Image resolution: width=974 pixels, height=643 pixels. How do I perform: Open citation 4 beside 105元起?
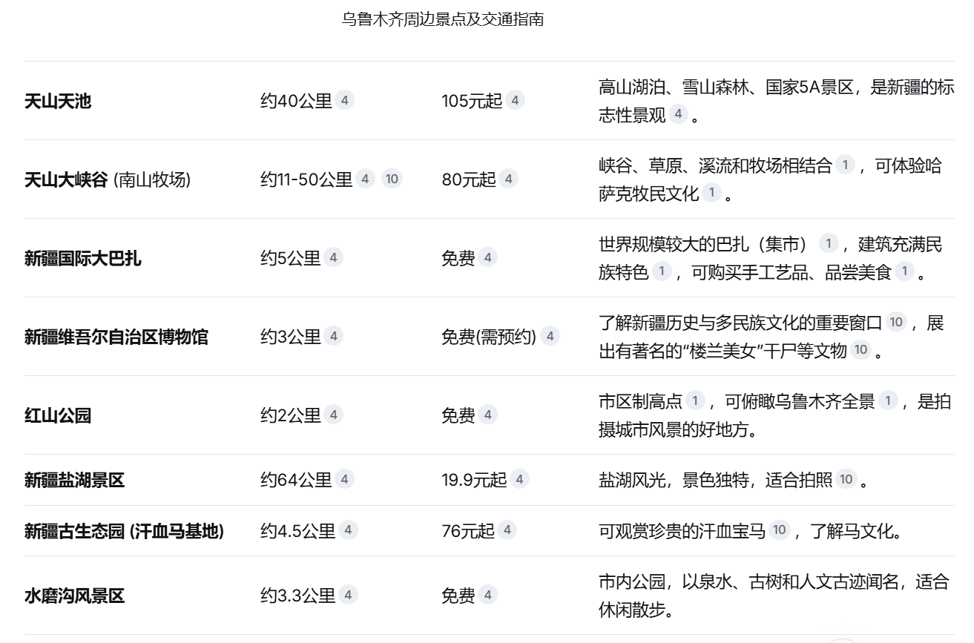click(x=515, y=99)
